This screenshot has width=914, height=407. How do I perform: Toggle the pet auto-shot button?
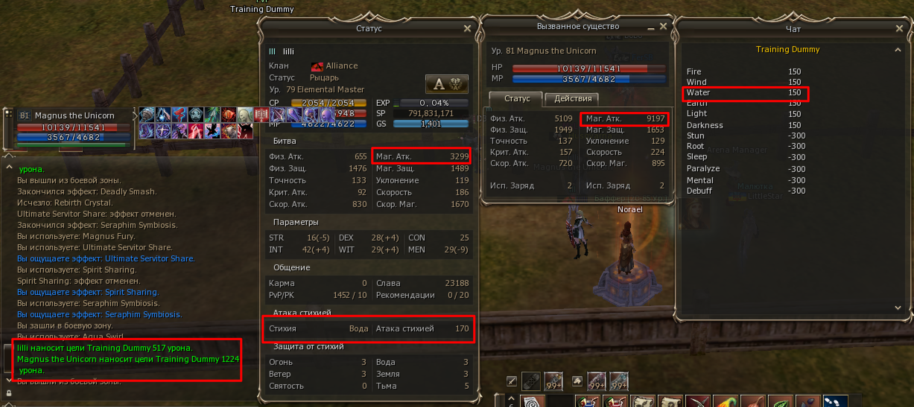pyautogui.click(x=577, y=381)
